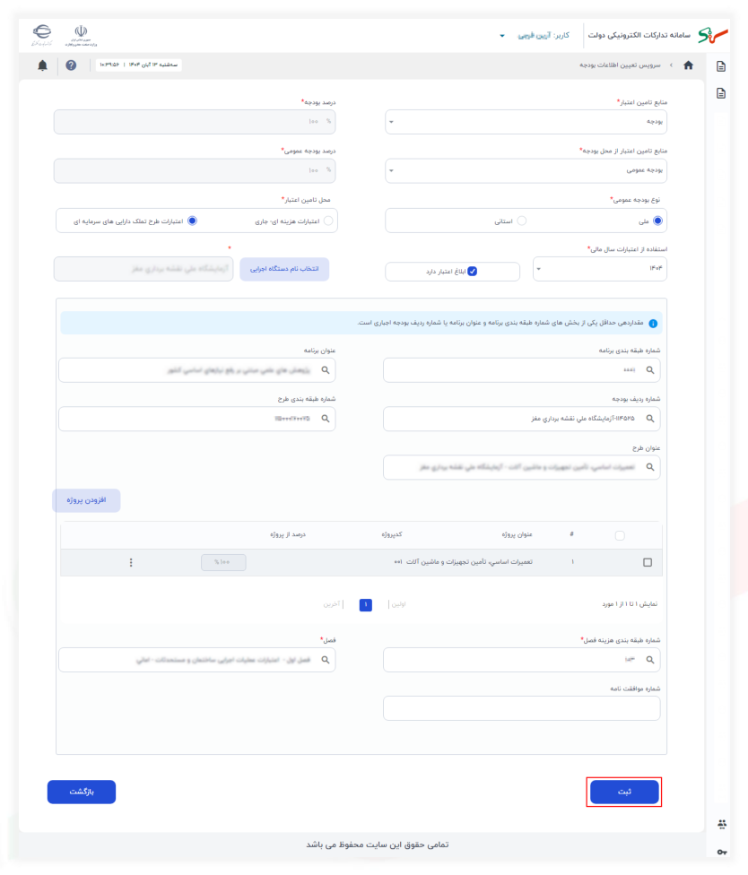
Task: Open منابع تامین اعتبار از محل بودجه dropdown
Action: click(526, 170)
